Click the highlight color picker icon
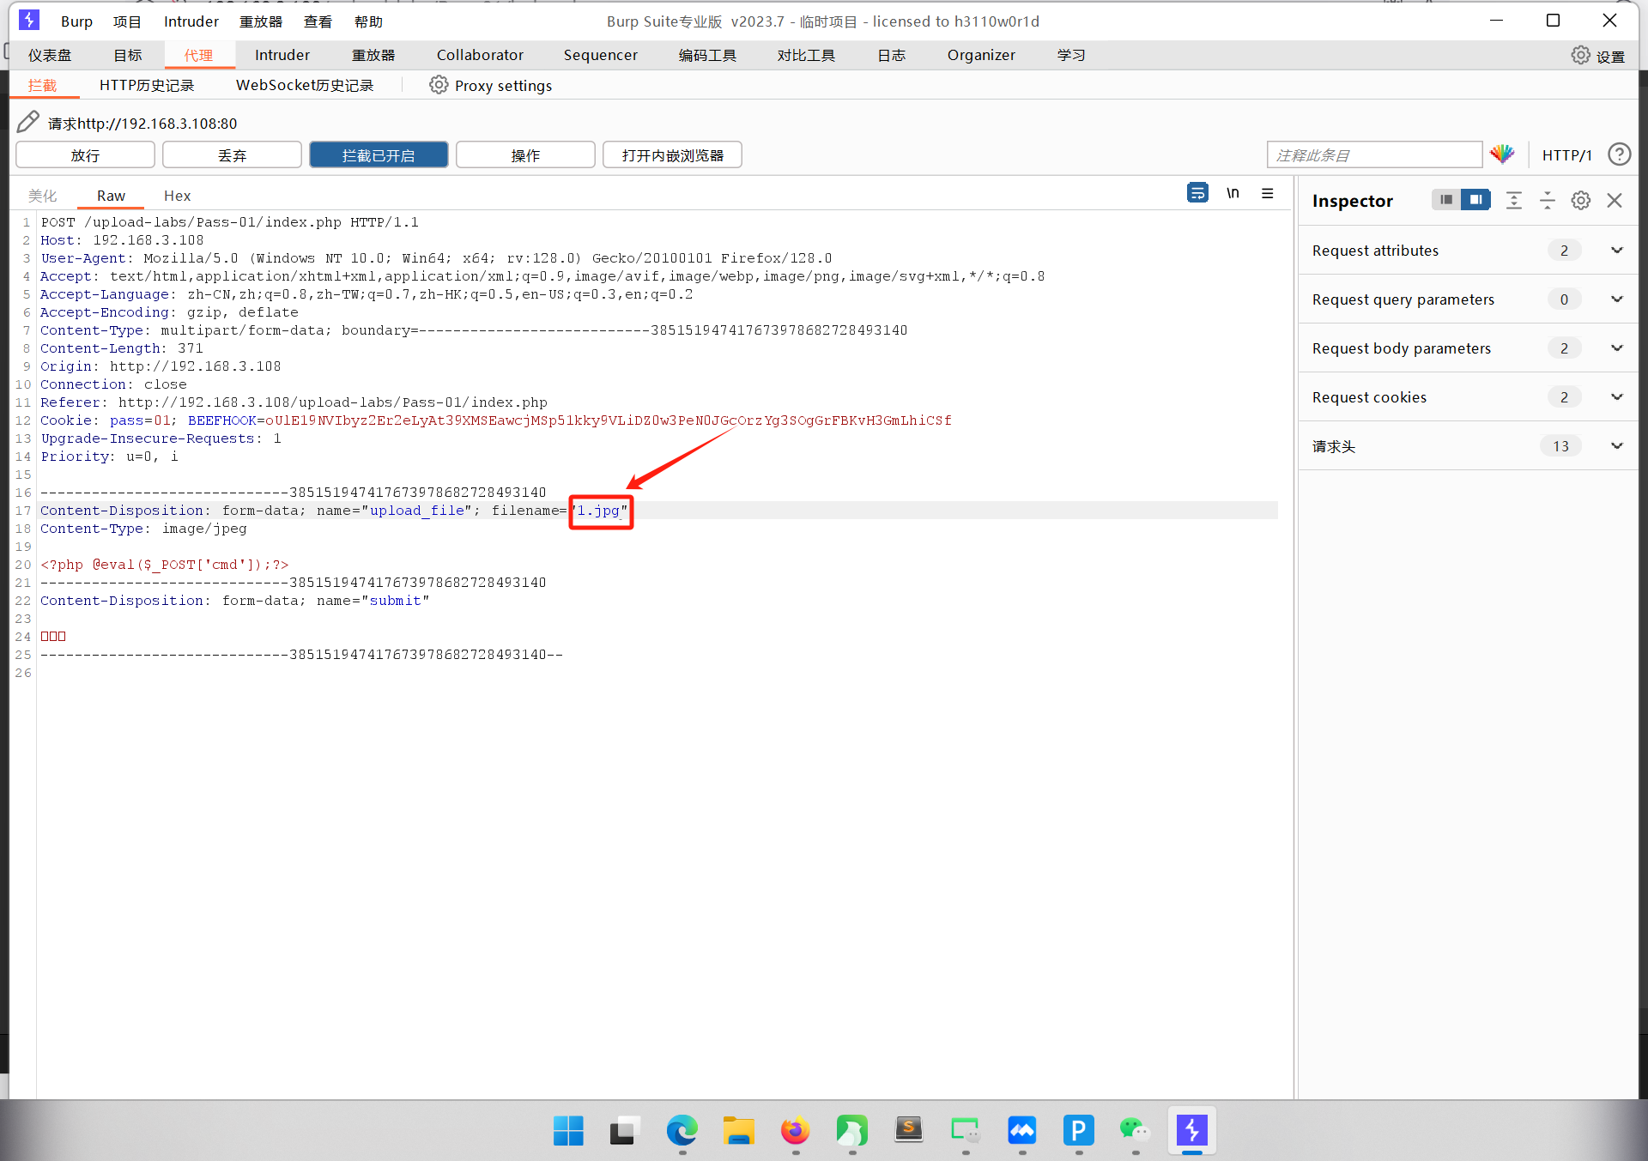This screenshot has width=1648, height=1161. pyautogui.click(x=1502, y=154)
